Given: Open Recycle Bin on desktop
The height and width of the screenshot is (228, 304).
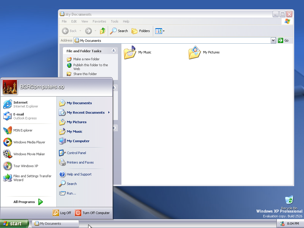Looking at the screenshot, I should (289, 200).
